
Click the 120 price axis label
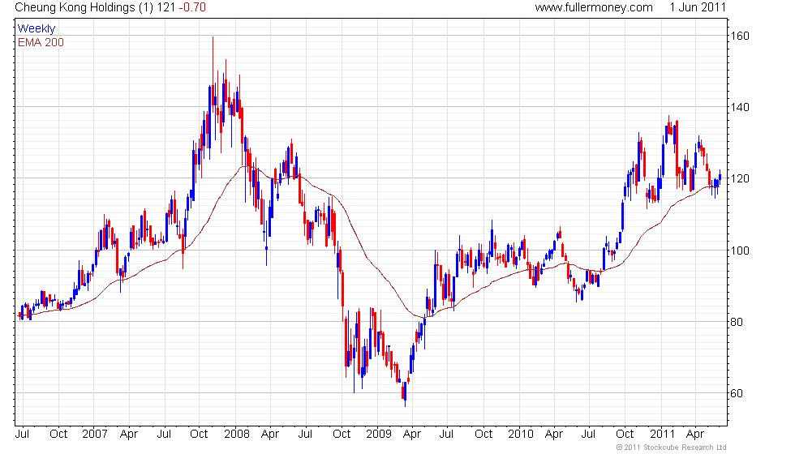coord(739,179)
